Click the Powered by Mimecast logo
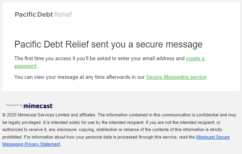This screenshot has width=242, height=154. click(30, 106)
